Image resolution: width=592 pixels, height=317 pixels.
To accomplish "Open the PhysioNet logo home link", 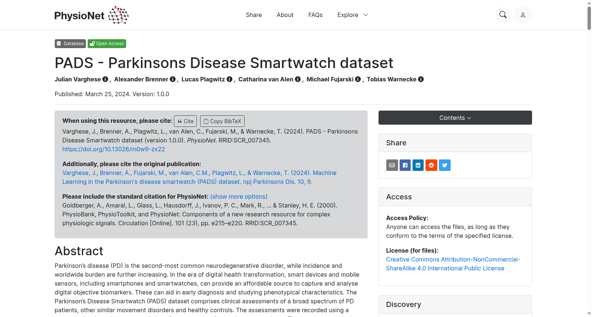I will click(91, 15).
